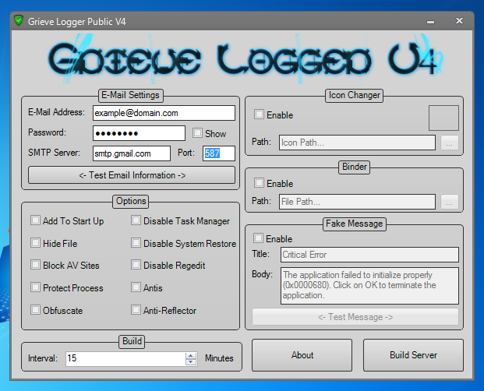
Task: Click the icon preview box in Icon Changer
Action: pos(443,118)
